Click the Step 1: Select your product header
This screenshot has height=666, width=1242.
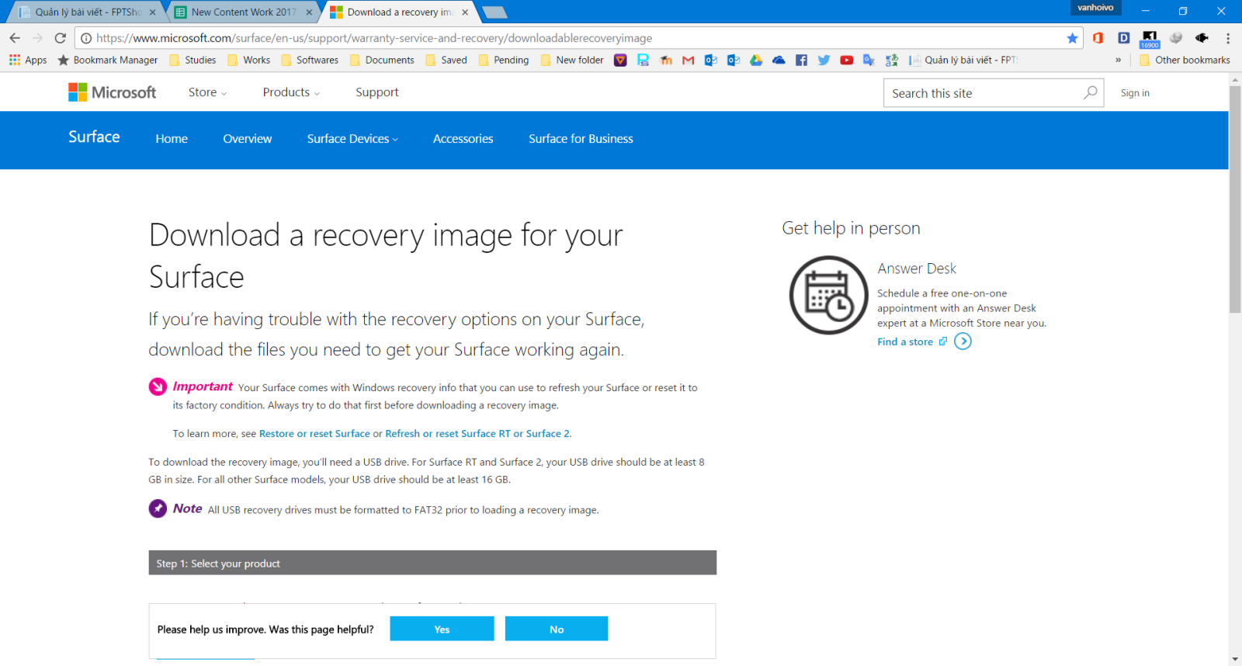pos(432,563)
